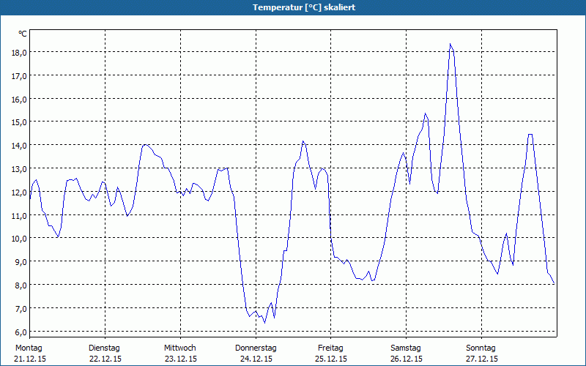This screenshot has width=586, height=366.
Task: Click the Sonntag day label
Action: (481, 348)
